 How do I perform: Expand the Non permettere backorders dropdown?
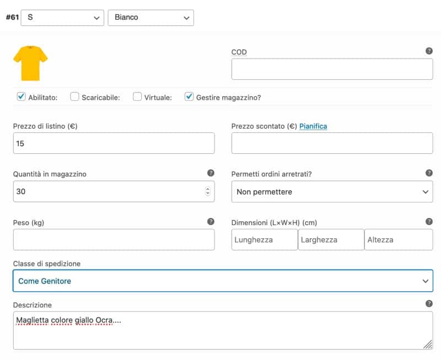(332, 192)
